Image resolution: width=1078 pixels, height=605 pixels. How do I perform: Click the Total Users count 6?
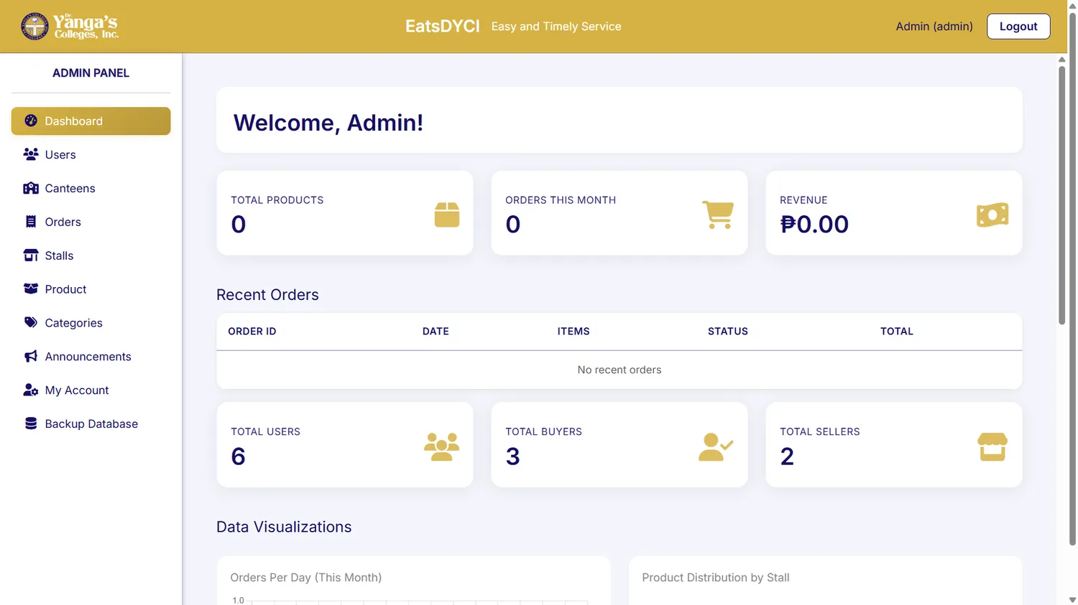239,456
